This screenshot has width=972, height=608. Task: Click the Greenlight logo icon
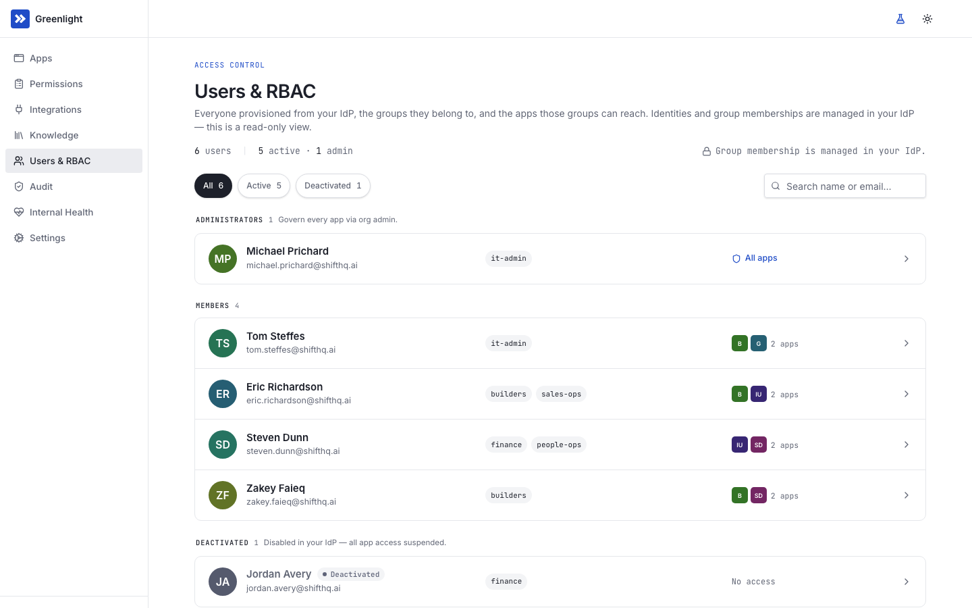[x=20, y=19]
